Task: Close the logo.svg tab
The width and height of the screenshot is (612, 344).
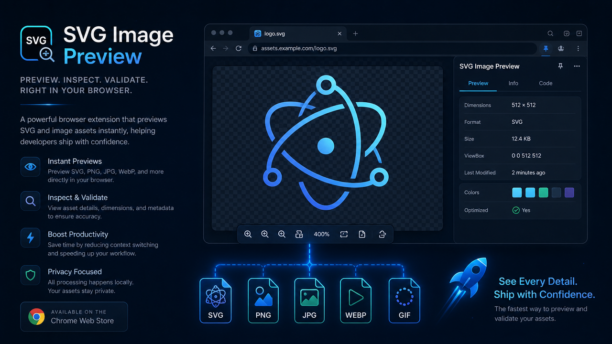Action: click(340, 34)
